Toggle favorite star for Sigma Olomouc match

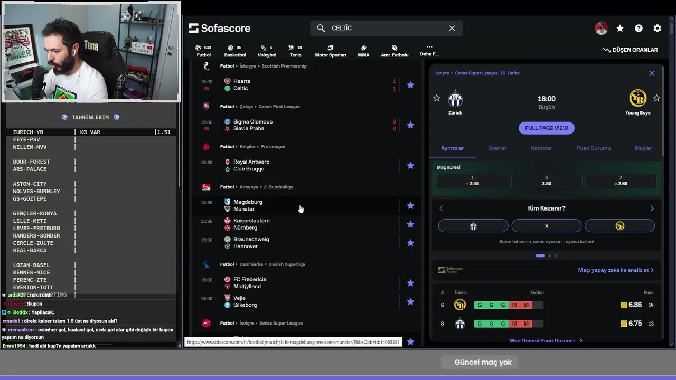pyautogui.click(x=410, y=125)
